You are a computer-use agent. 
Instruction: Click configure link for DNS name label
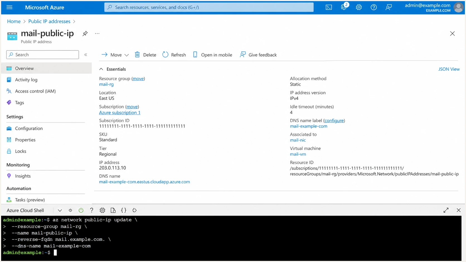click(334, 121)
